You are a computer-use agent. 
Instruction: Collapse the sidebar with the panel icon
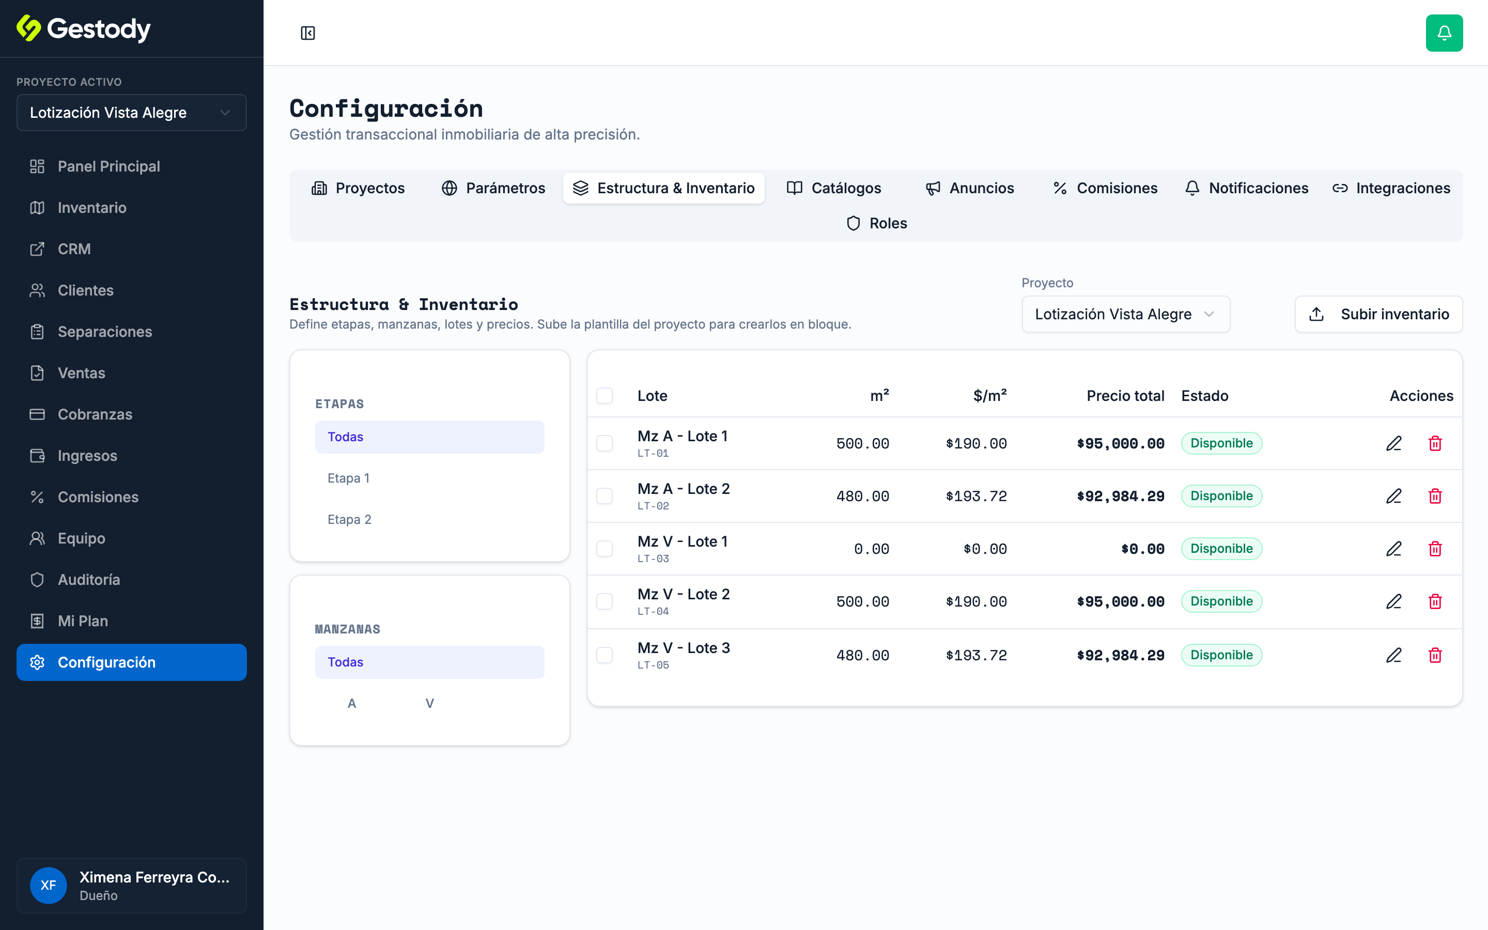point(308,33)
